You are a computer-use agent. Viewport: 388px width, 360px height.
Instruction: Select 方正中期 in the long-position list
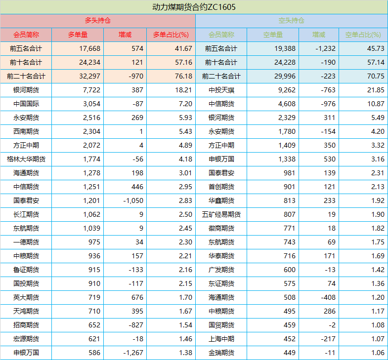coord(26,145)
